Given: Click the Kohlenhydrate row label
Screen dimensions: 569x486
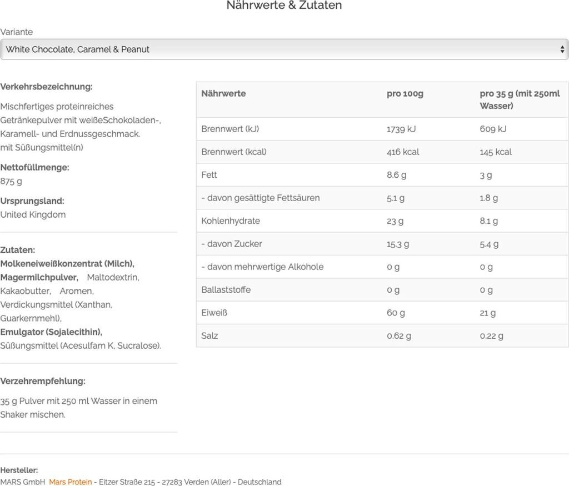Looking at the screenshot, I should 231,221.
